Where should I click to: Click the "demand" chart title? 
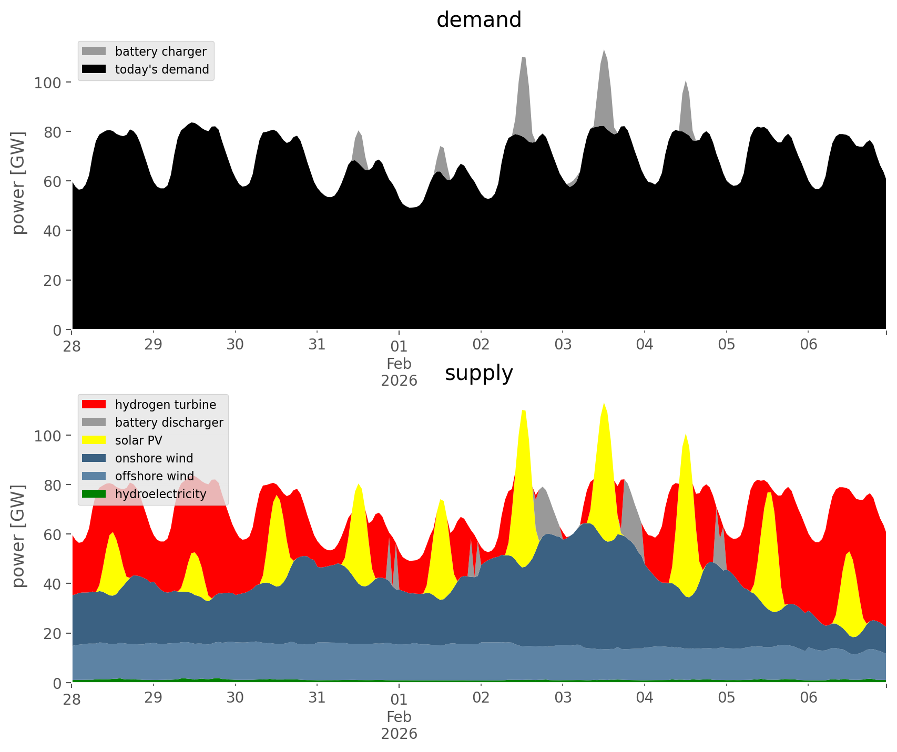(478, 20)
